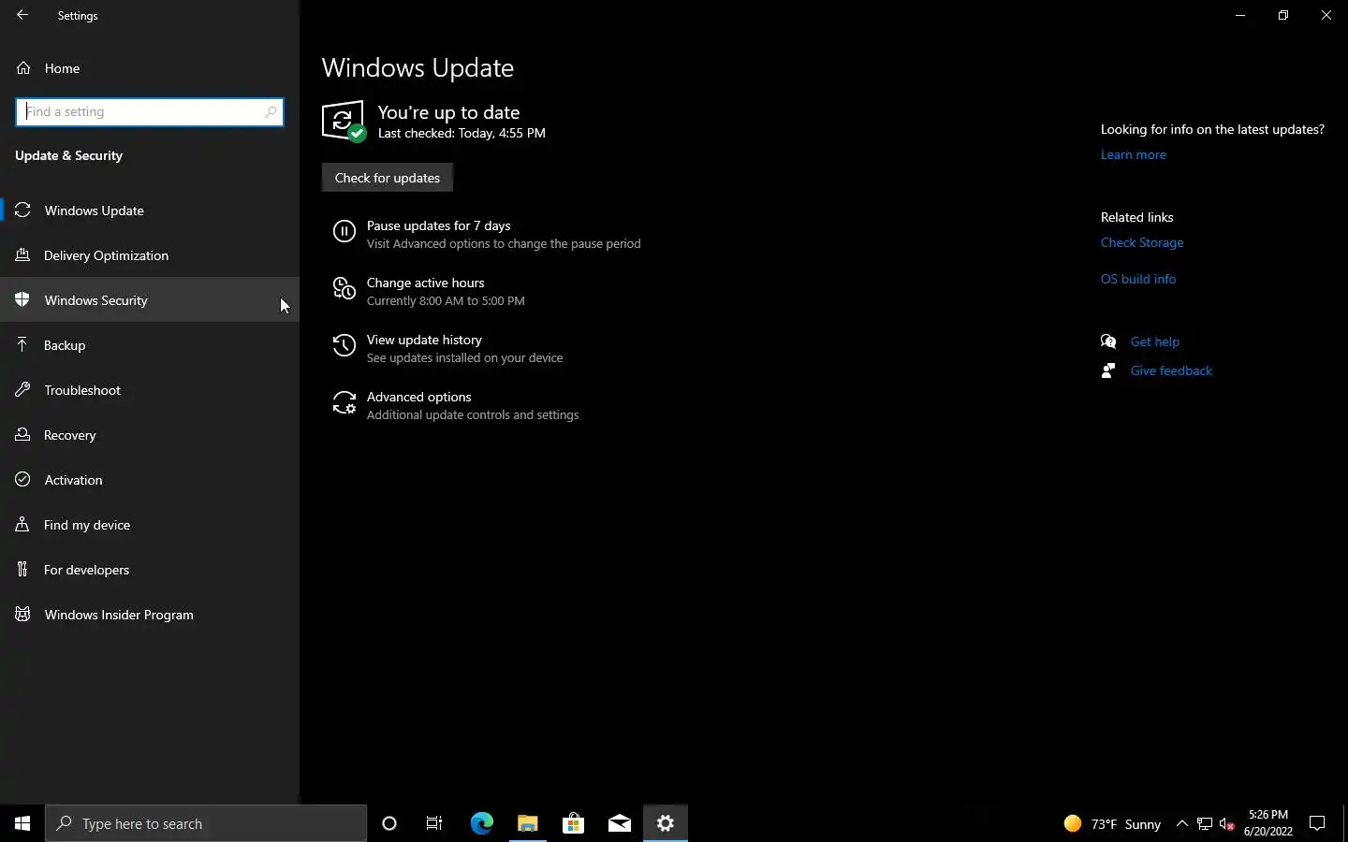Image resolution: width=1348 pixels, height=842 pixels.
Task: Click the Get help chat icon
Action: coord(1108,341)
